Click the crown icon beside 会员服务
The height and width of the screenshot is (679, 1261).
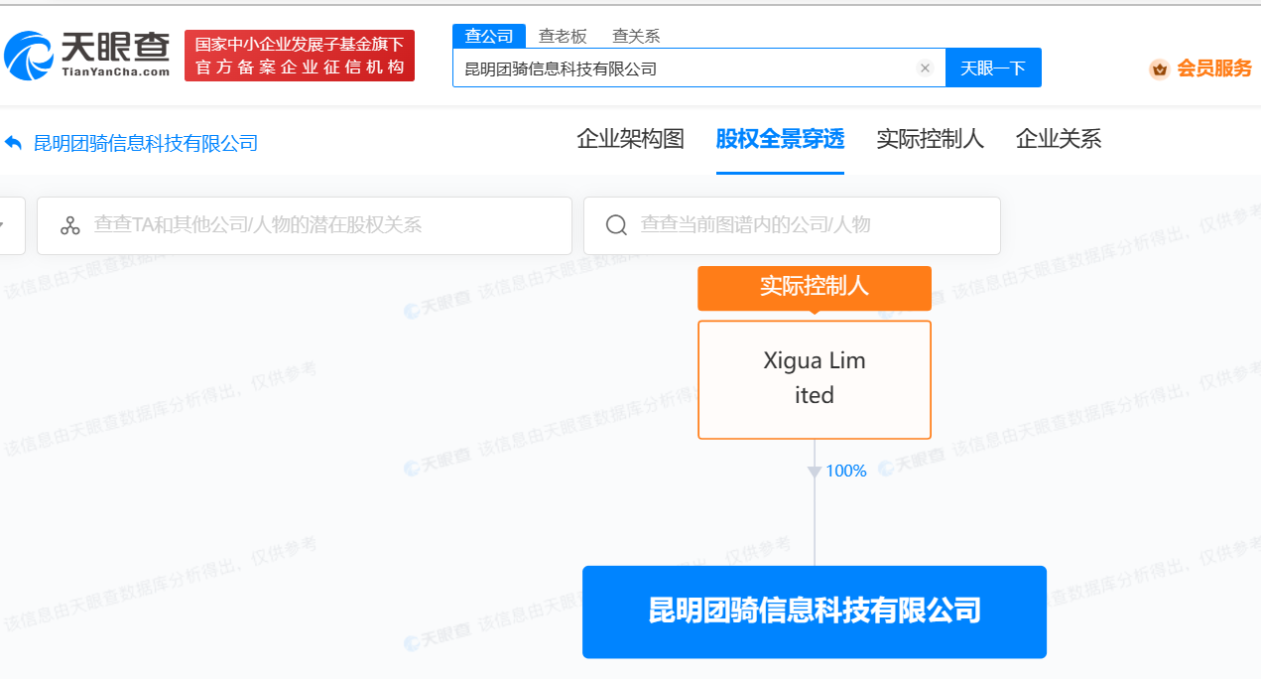[x=1159, y=68]
